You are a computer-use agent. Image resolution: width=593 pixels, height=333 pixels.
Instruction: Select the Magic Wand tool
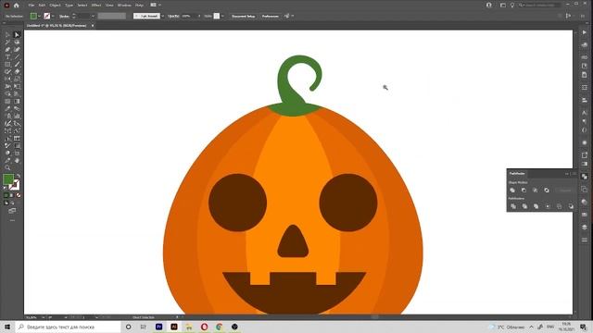[7, 42]
